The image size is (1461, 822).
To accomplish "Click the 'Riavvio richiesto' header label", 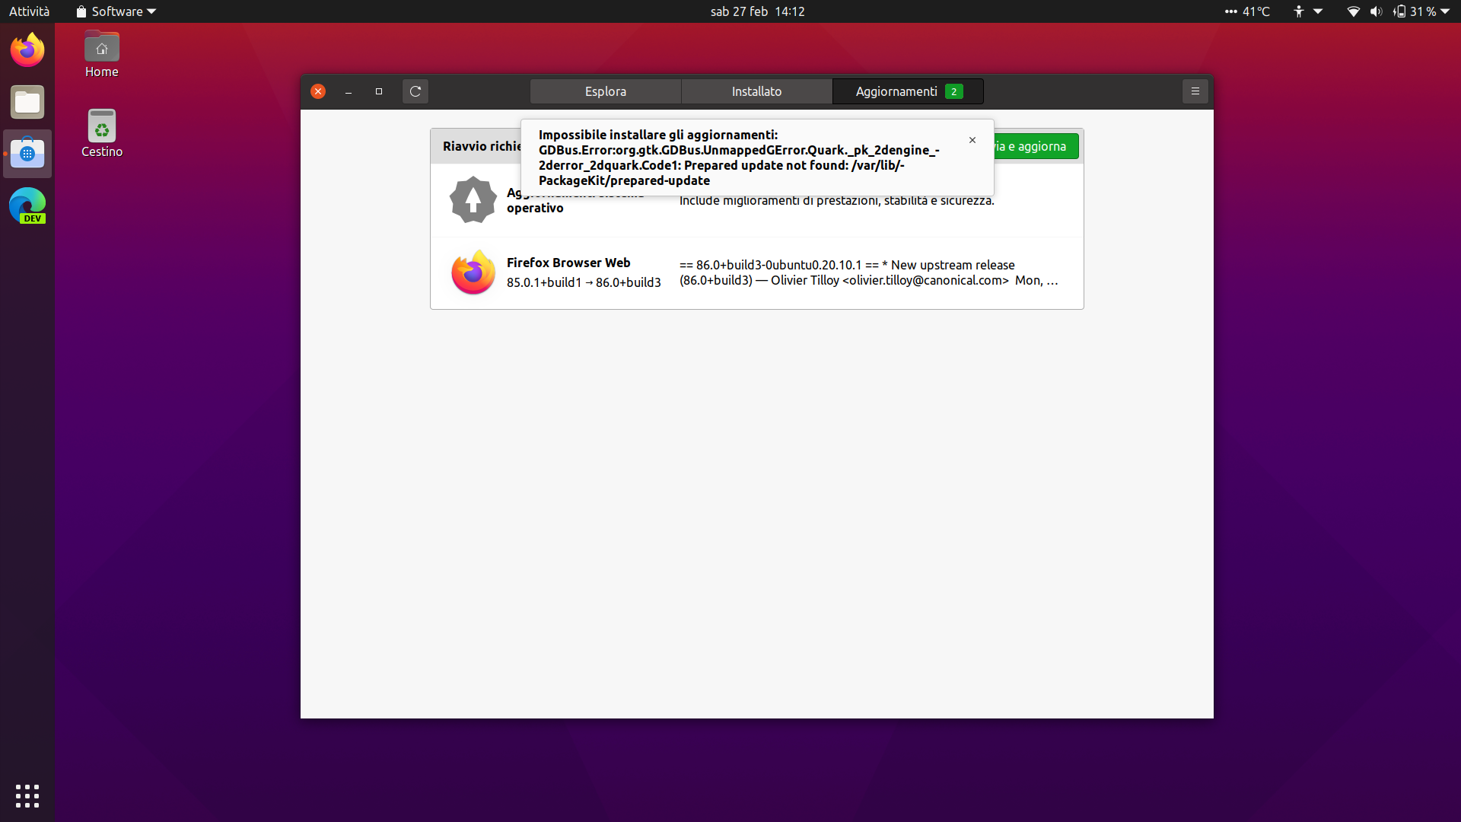I will (482, 146).
